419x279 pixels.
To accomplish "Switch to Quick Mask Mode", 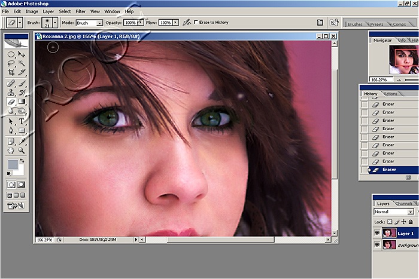I will [x=22, y=185].
